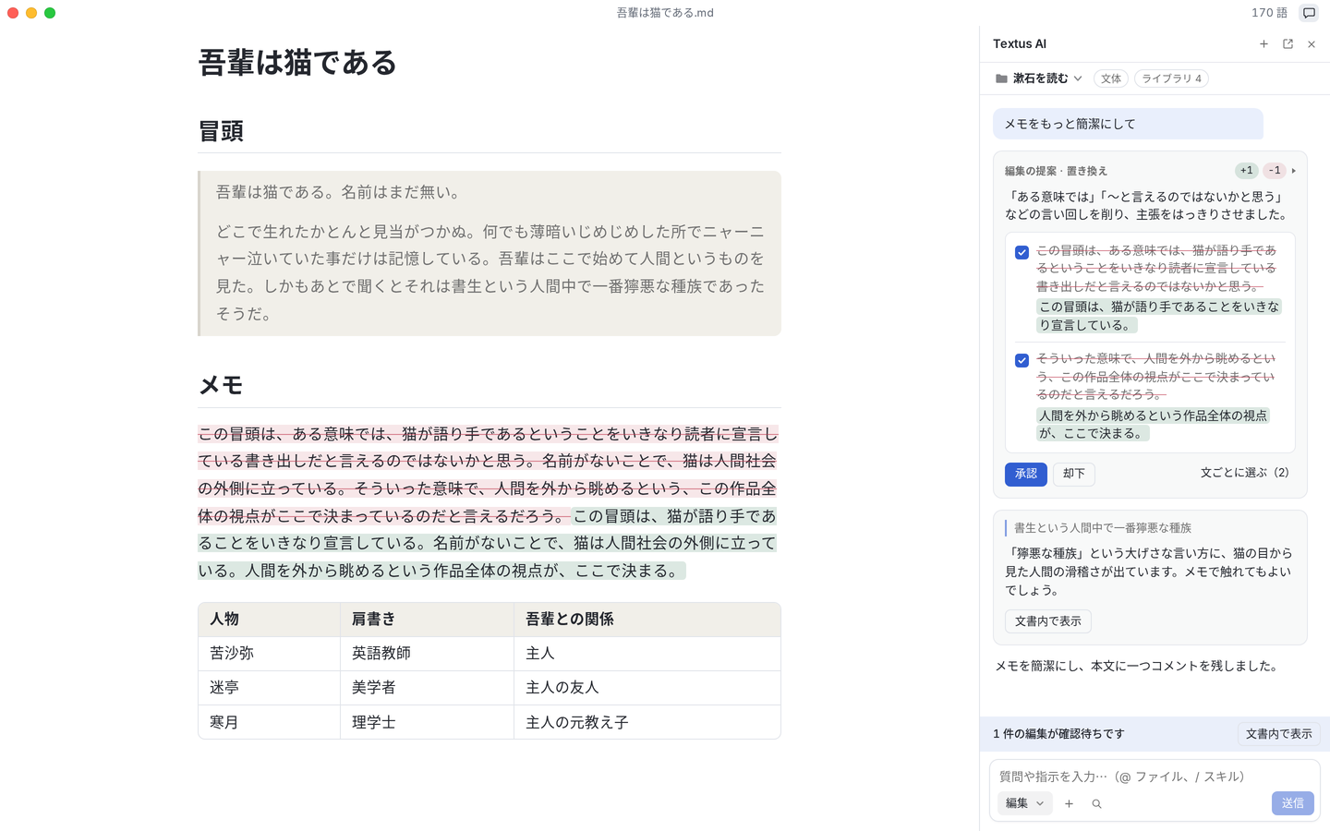Open the 漱石を読む project dropdown
Image resolution: width=1330 pixels, height=831 pixels.
click(x=1038, y=78)
